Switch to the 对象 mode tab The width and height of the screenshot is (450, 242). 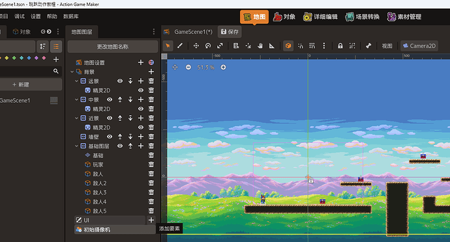[x=284, y=17]
